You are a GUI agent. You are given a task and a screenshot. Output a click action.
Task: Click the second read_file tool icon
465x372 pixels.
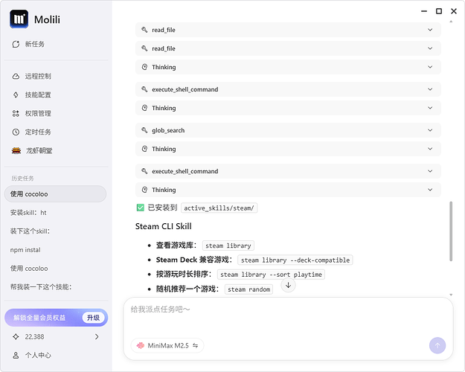(x=144, y=48)
